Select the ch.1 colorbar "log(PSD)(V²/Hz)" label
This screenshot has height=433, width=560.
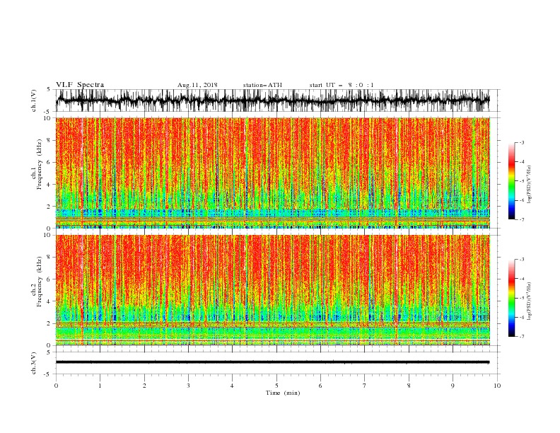click(x=529, y=185)
